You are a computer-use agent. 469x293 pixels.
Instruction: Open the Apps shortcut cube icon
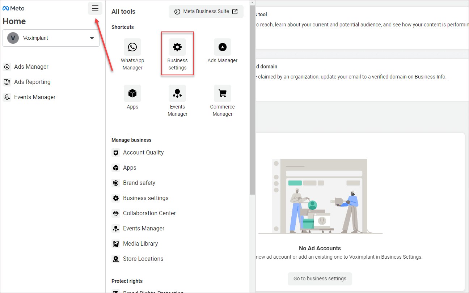pos(132,93)
